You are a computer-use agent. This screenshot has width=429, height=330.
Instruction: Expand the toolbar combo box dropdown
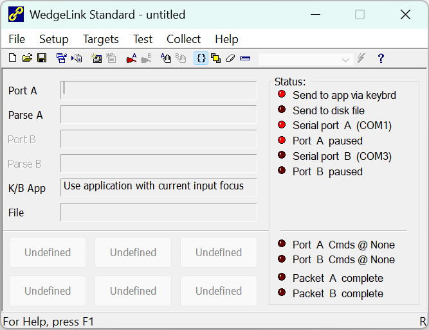click(345, 59)
